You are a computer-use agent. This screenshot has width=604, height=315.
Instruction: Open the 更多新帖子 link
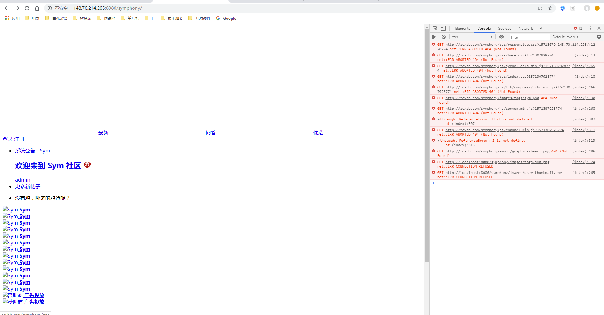[28, 186]
